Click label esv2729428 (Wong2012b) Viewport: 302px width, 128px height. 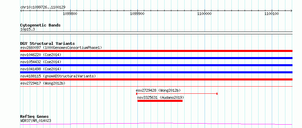click(158, 90)
